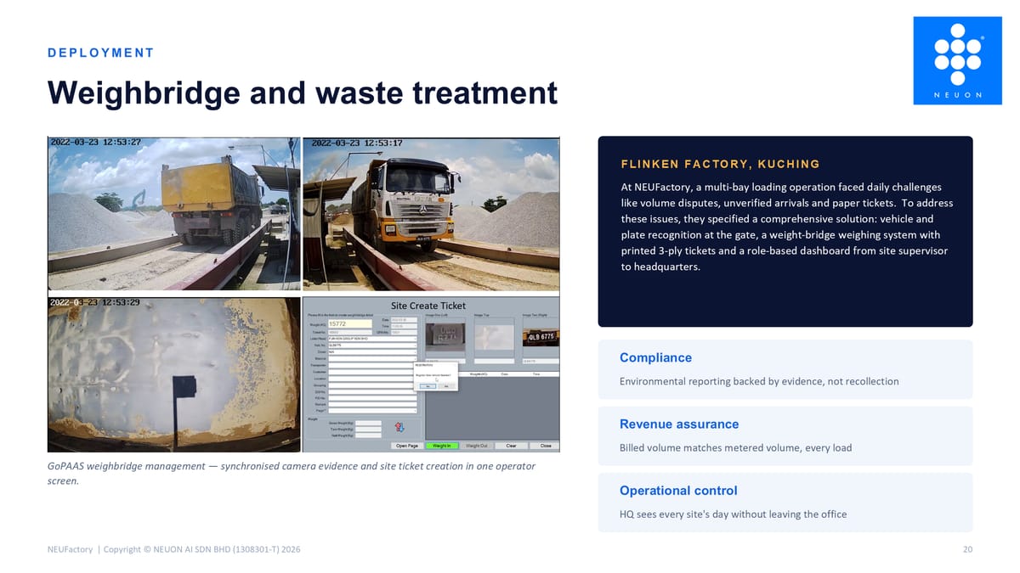
Task: Expand the Lorry owner combo box
Action: point(372,339)
